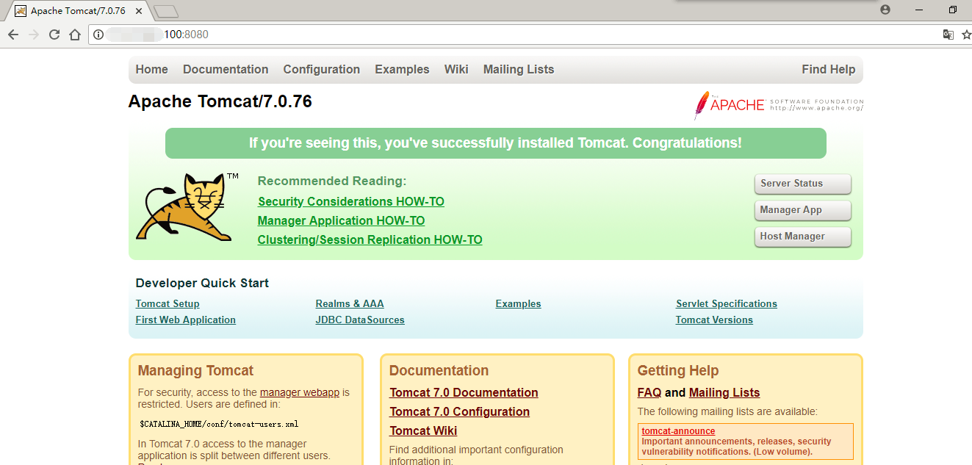Open the Manager App button
Viewport: 972px width, 465px height.
(x=803, y=210)
